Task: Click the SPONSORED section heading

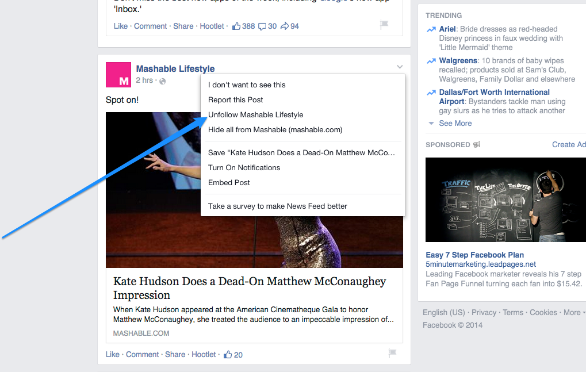Action: click(x=448, y=145)
